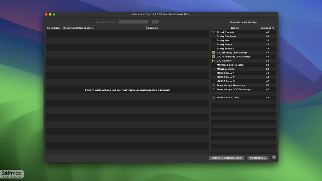Open the small dropdown beside the profile selector

point(155,22)
